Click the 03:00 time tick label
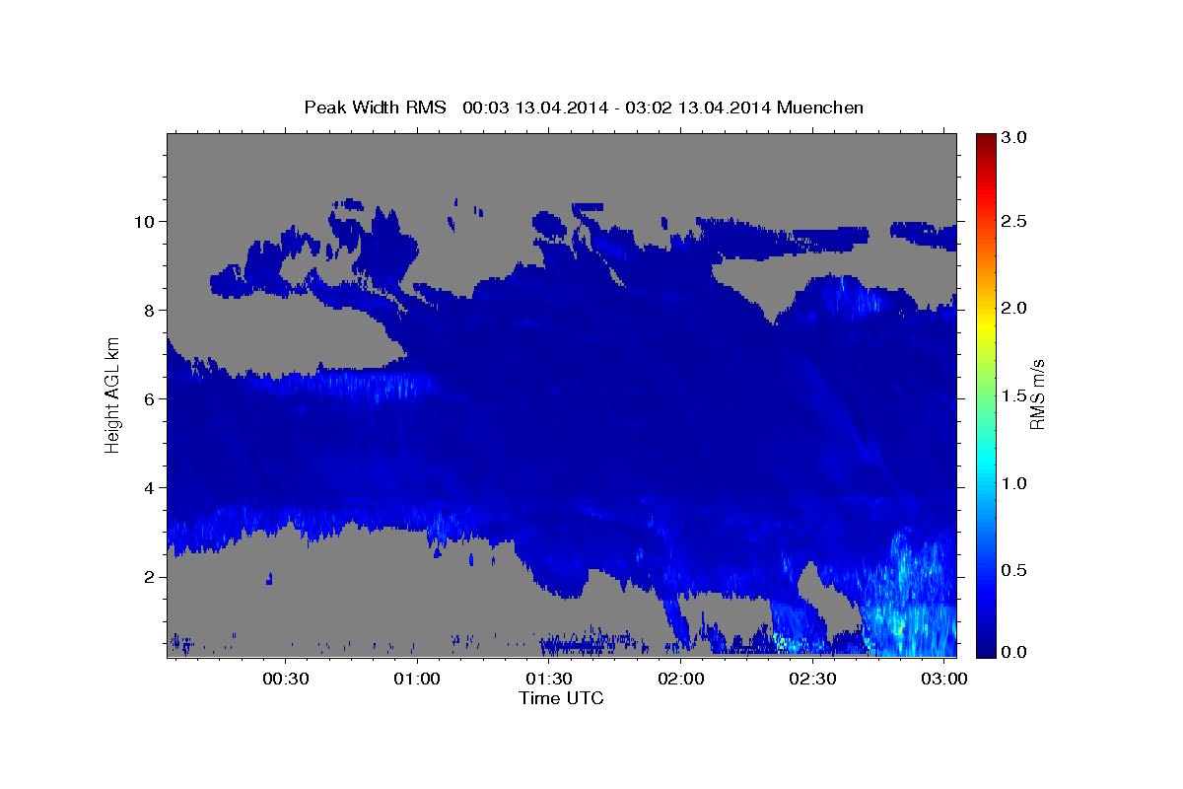1183x789 pixels. pos(945,680)
